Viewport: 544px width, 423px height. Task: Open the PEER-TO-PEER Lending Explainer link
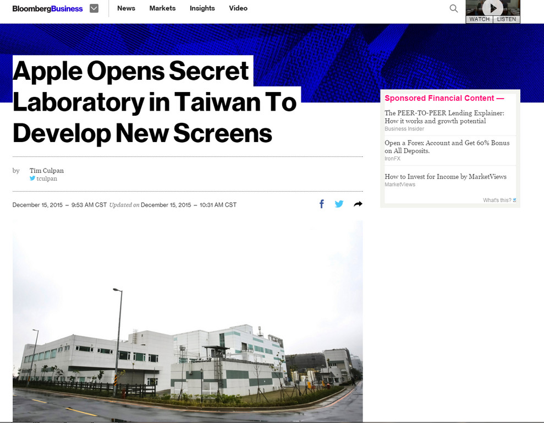tap(444, 117)
